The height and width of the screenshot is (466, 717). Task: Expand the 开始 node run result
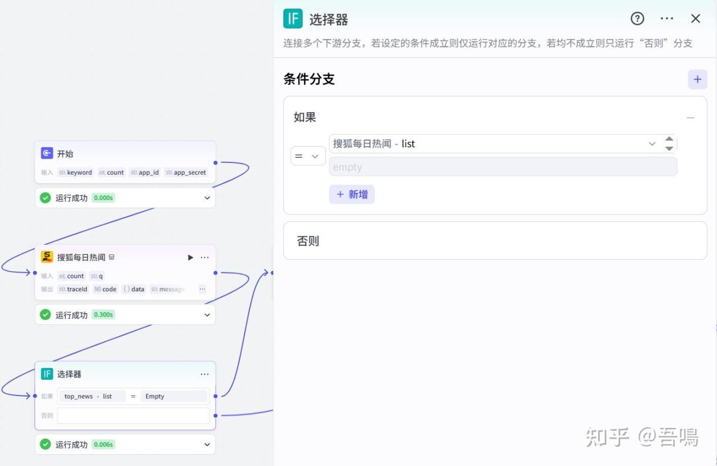pyautogui.click(x=207, y=198)
